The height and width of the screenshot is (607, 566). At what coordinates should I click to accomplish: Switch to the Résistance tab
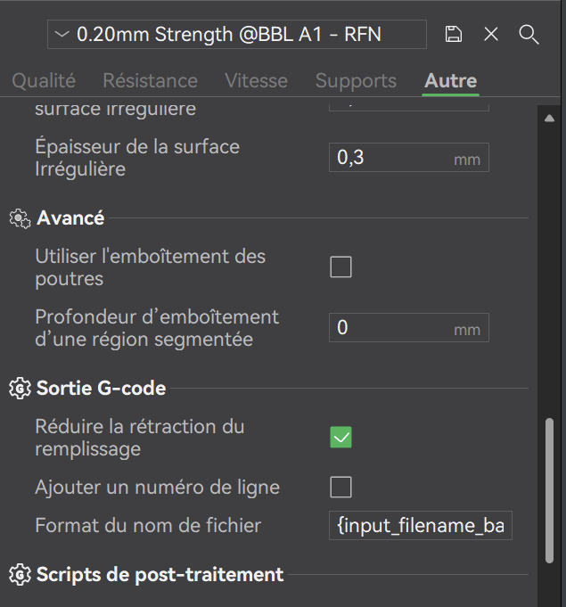(x=150, y=80)
